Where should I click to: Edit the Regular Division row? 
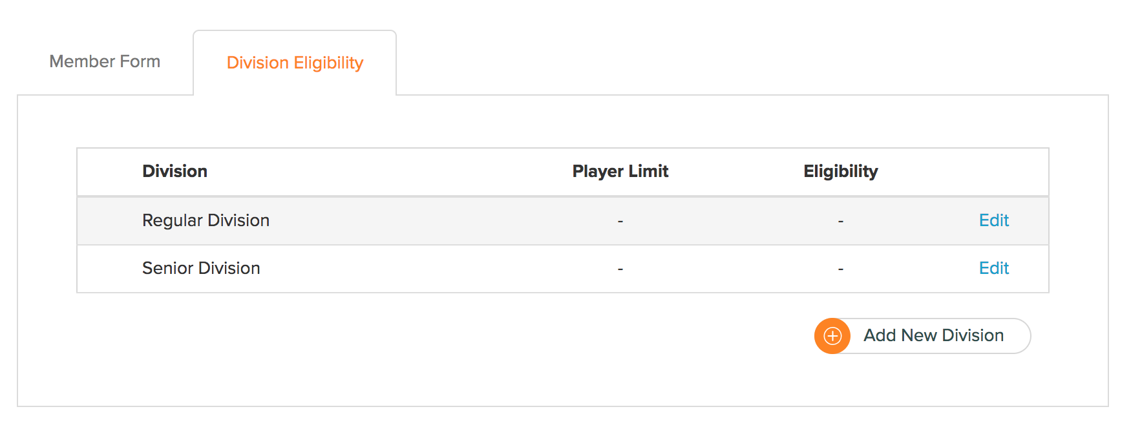(994, 220)
